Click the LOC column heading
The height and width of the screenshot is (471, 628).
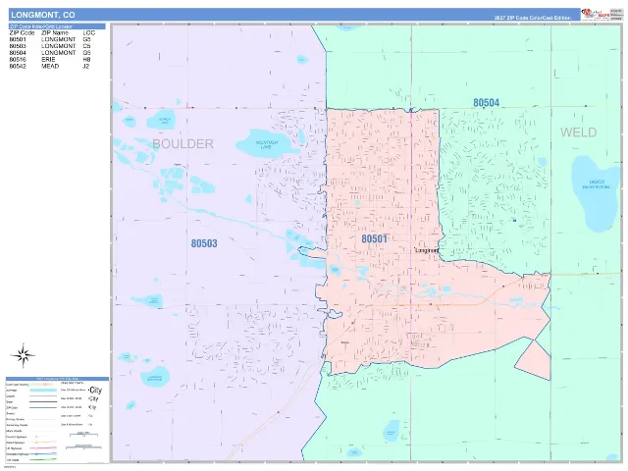click(x=89, y=32)
